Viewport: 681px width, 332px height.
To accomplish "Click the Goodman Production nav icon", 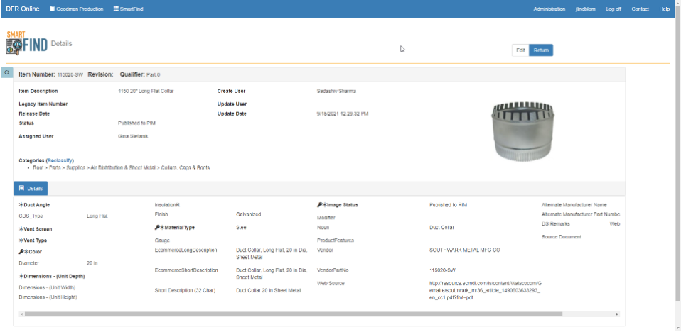I will 53,9.
